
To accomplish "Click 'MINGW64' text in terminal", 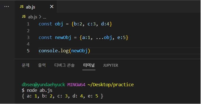I will point(76,84).
